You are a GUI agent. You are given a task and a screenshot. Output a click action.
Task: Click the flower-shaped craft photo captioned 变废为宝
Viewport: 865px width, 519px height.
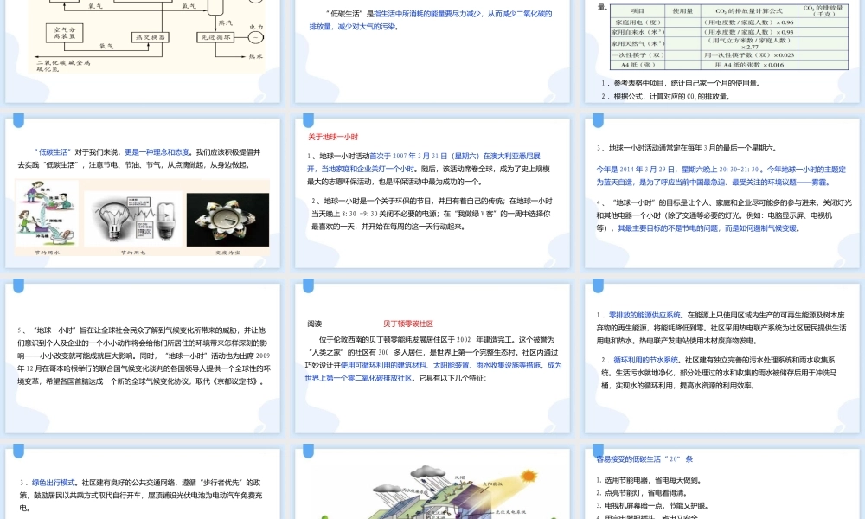227,220
